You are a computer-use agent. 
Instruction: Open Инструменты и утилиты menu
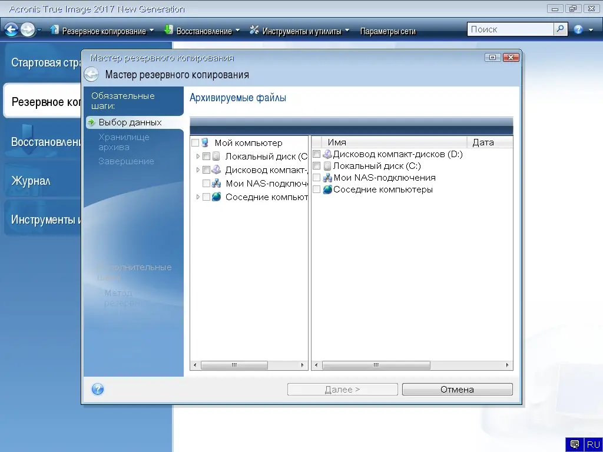(x=300, y=31)
